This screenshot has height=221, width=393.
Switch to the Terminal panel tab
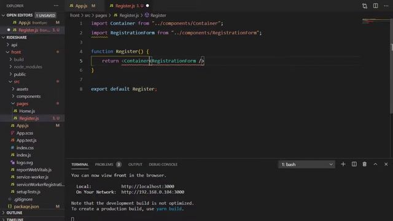(x=80, y=165)
